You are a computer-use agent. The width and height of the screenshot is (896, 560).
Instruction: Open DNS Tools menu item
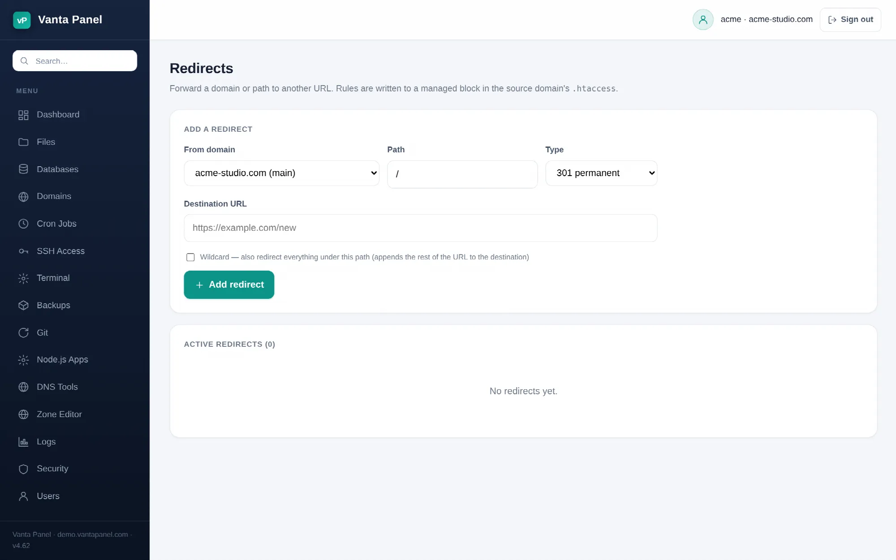coord(75,387)
